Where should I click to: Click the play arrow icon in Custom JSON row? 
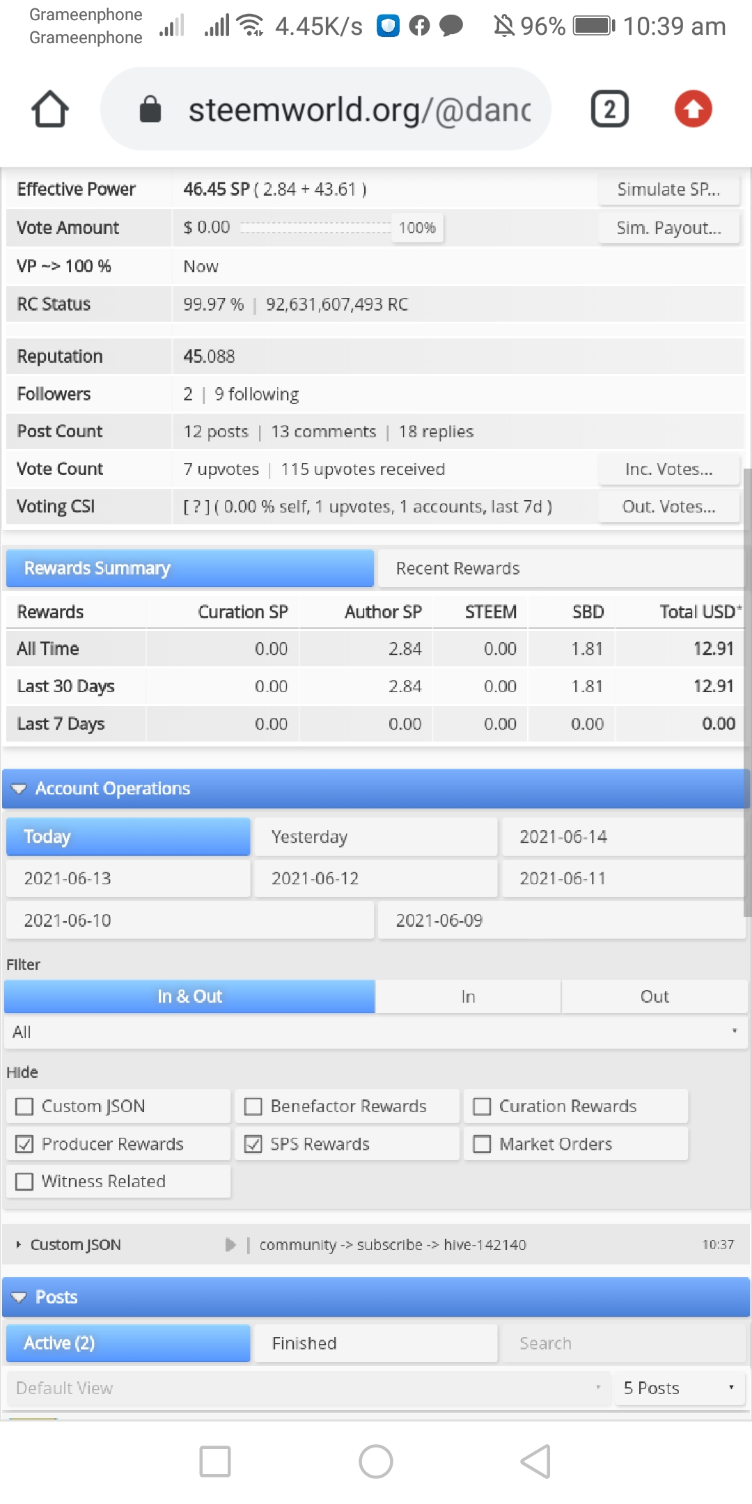pos(230,1244)
